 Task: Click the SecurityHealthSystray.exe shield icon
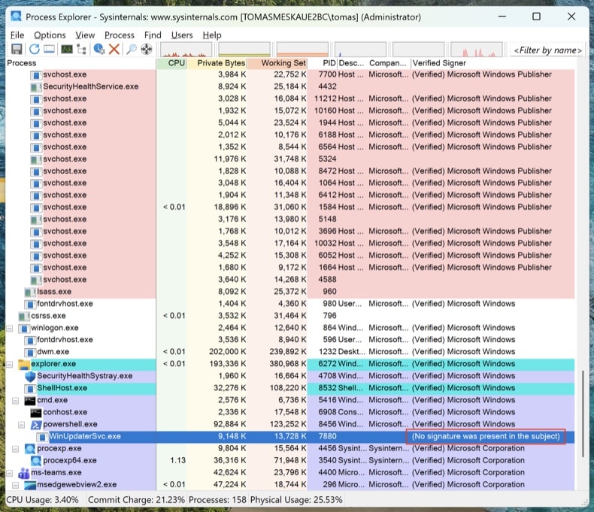30,376
